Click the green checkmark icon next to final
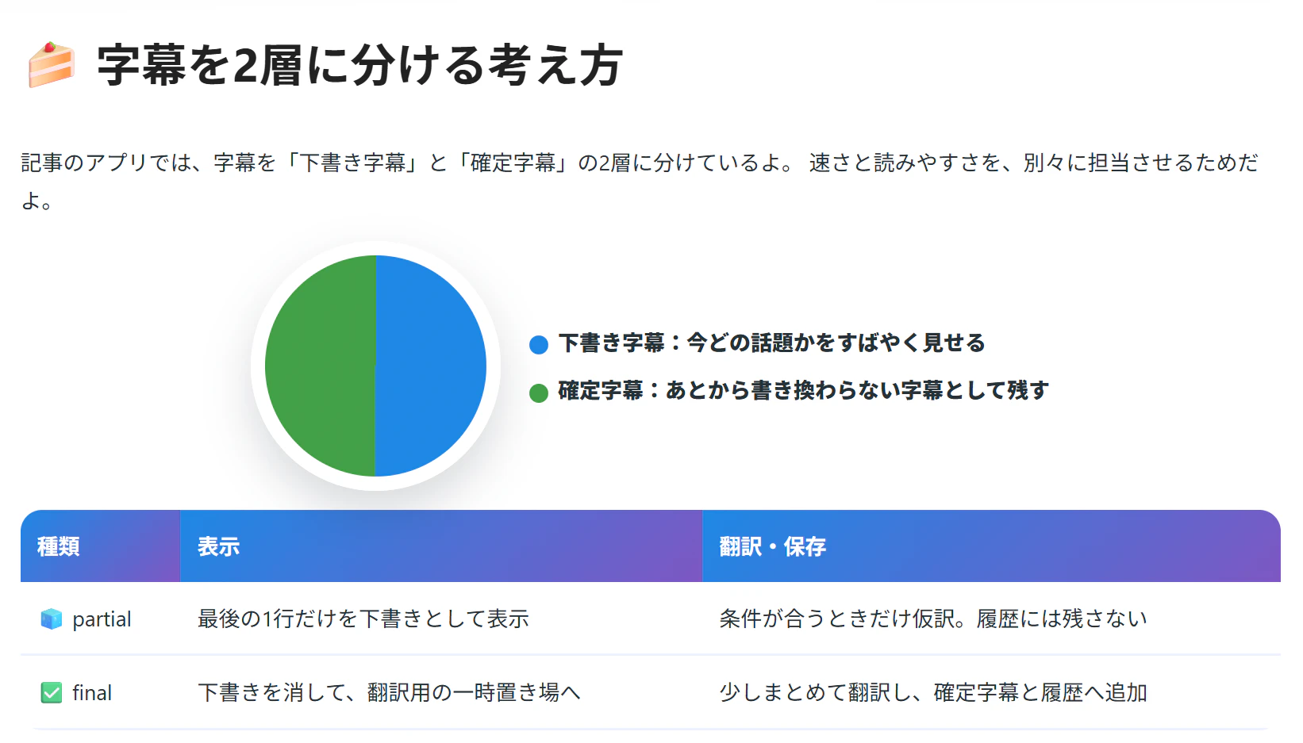The image size is (1303, 743). click(x=52, y=693)
